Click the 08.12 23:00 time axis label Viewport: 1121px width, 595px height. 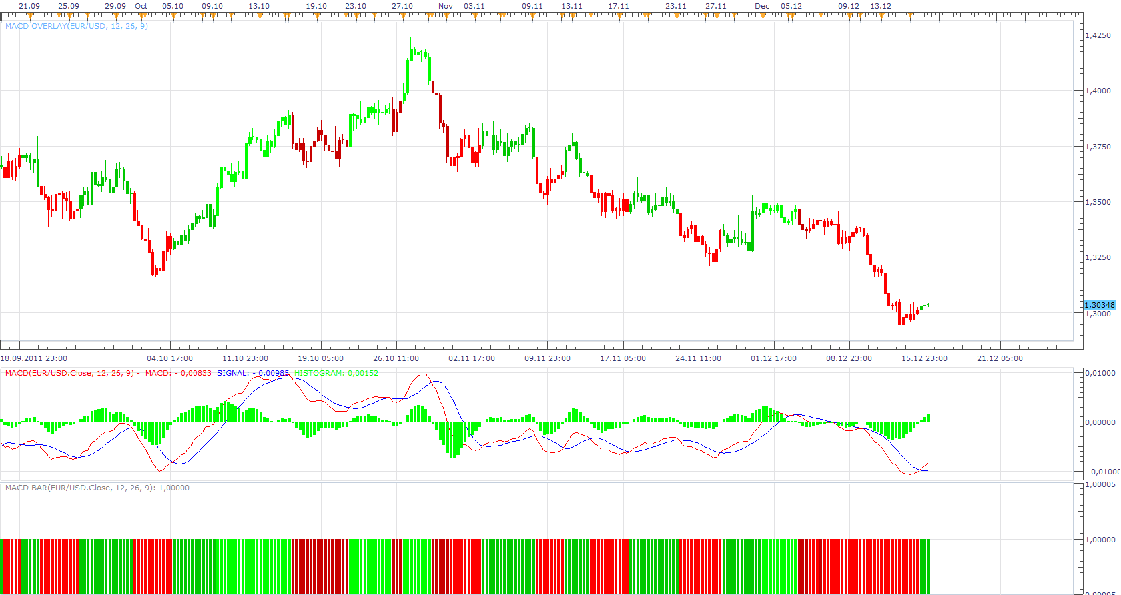tap(849, 358)
